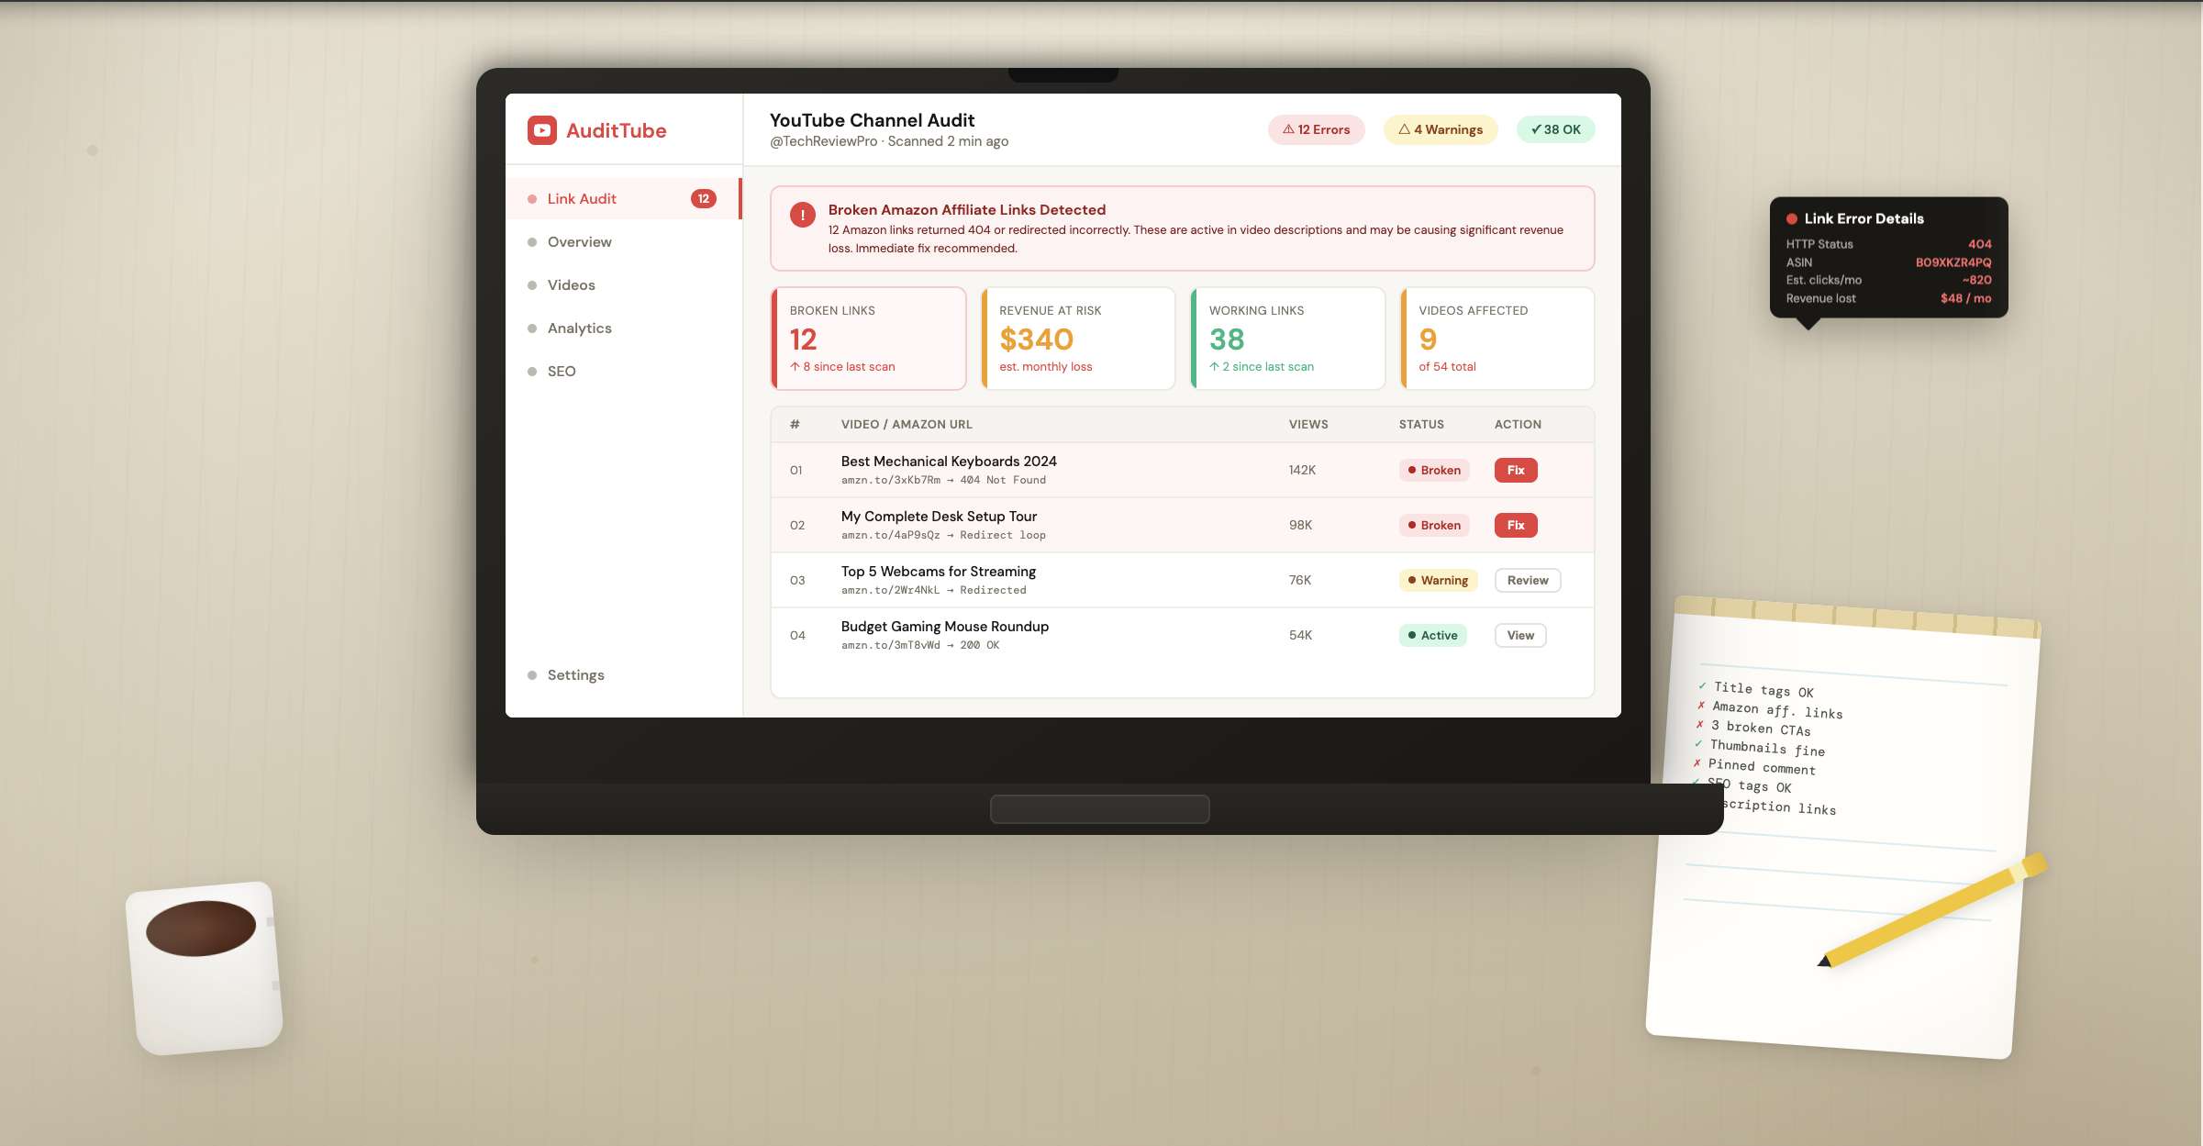The image size is (2203, 1146).
Task: Click the 4 Warnings pill
Action: 1440,129
